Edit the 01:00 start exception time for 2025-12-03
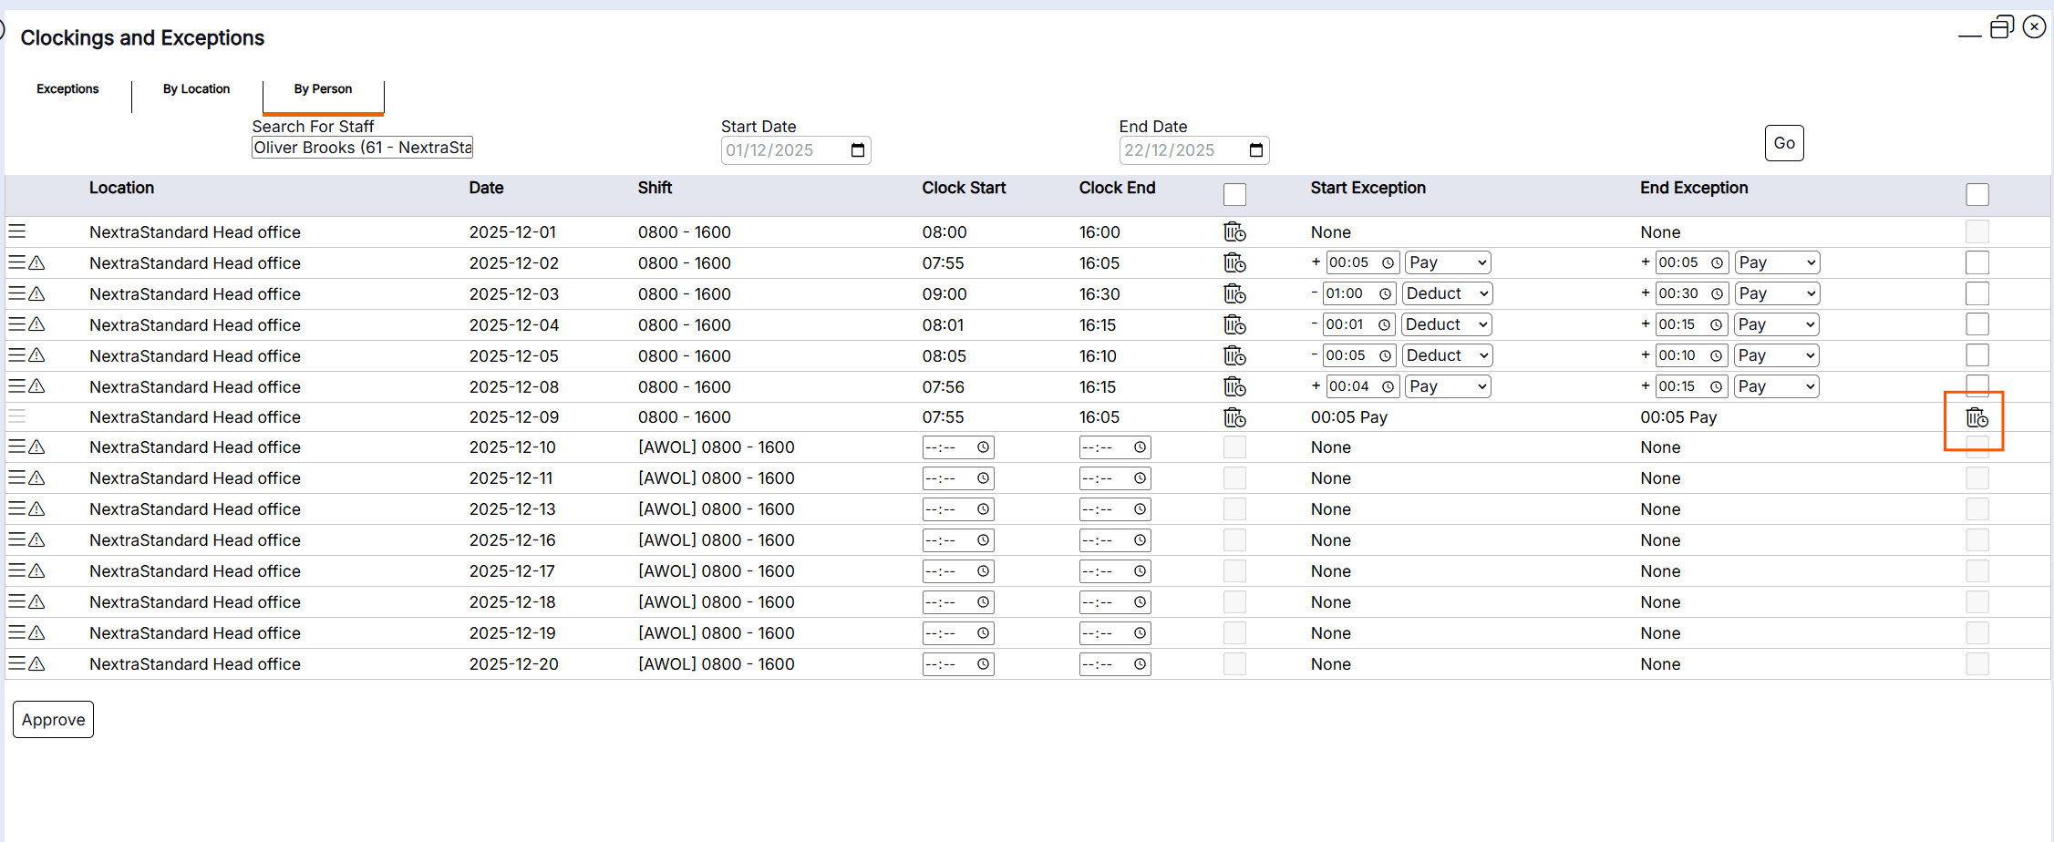This screenshot has height=842, width=2054. tap(1359, 293)
